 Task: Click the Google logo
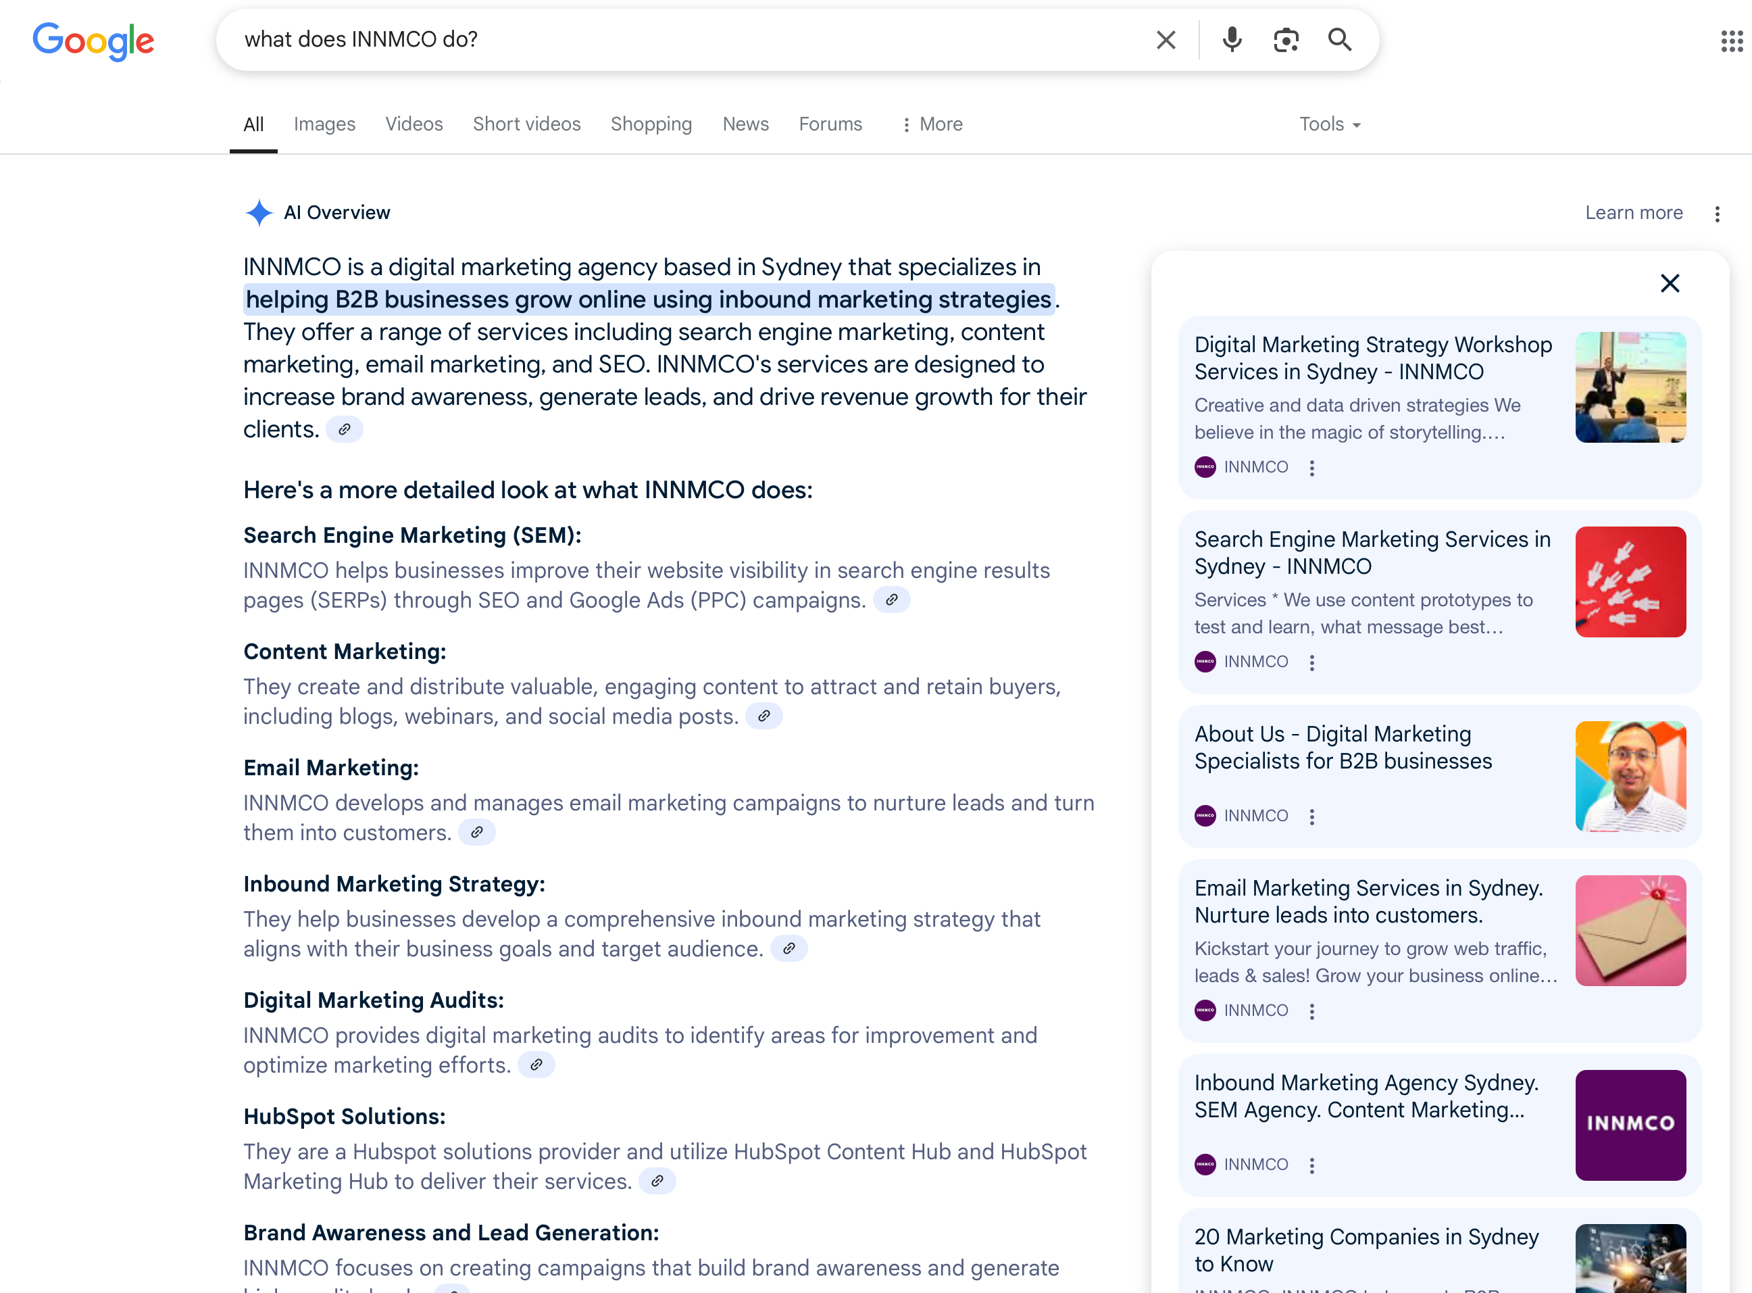pos(94,41)
